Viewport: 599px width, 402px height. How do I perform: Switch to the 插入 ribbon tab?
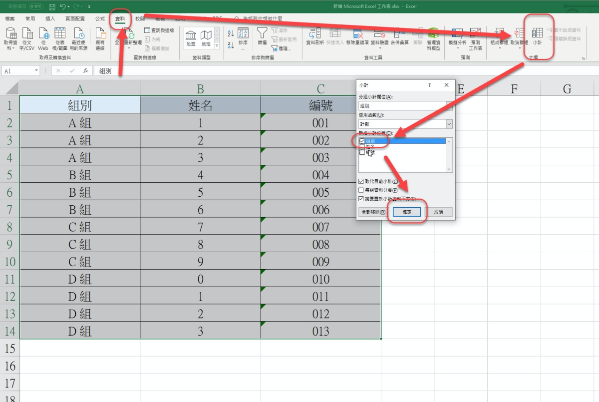(x=50, y=18)
